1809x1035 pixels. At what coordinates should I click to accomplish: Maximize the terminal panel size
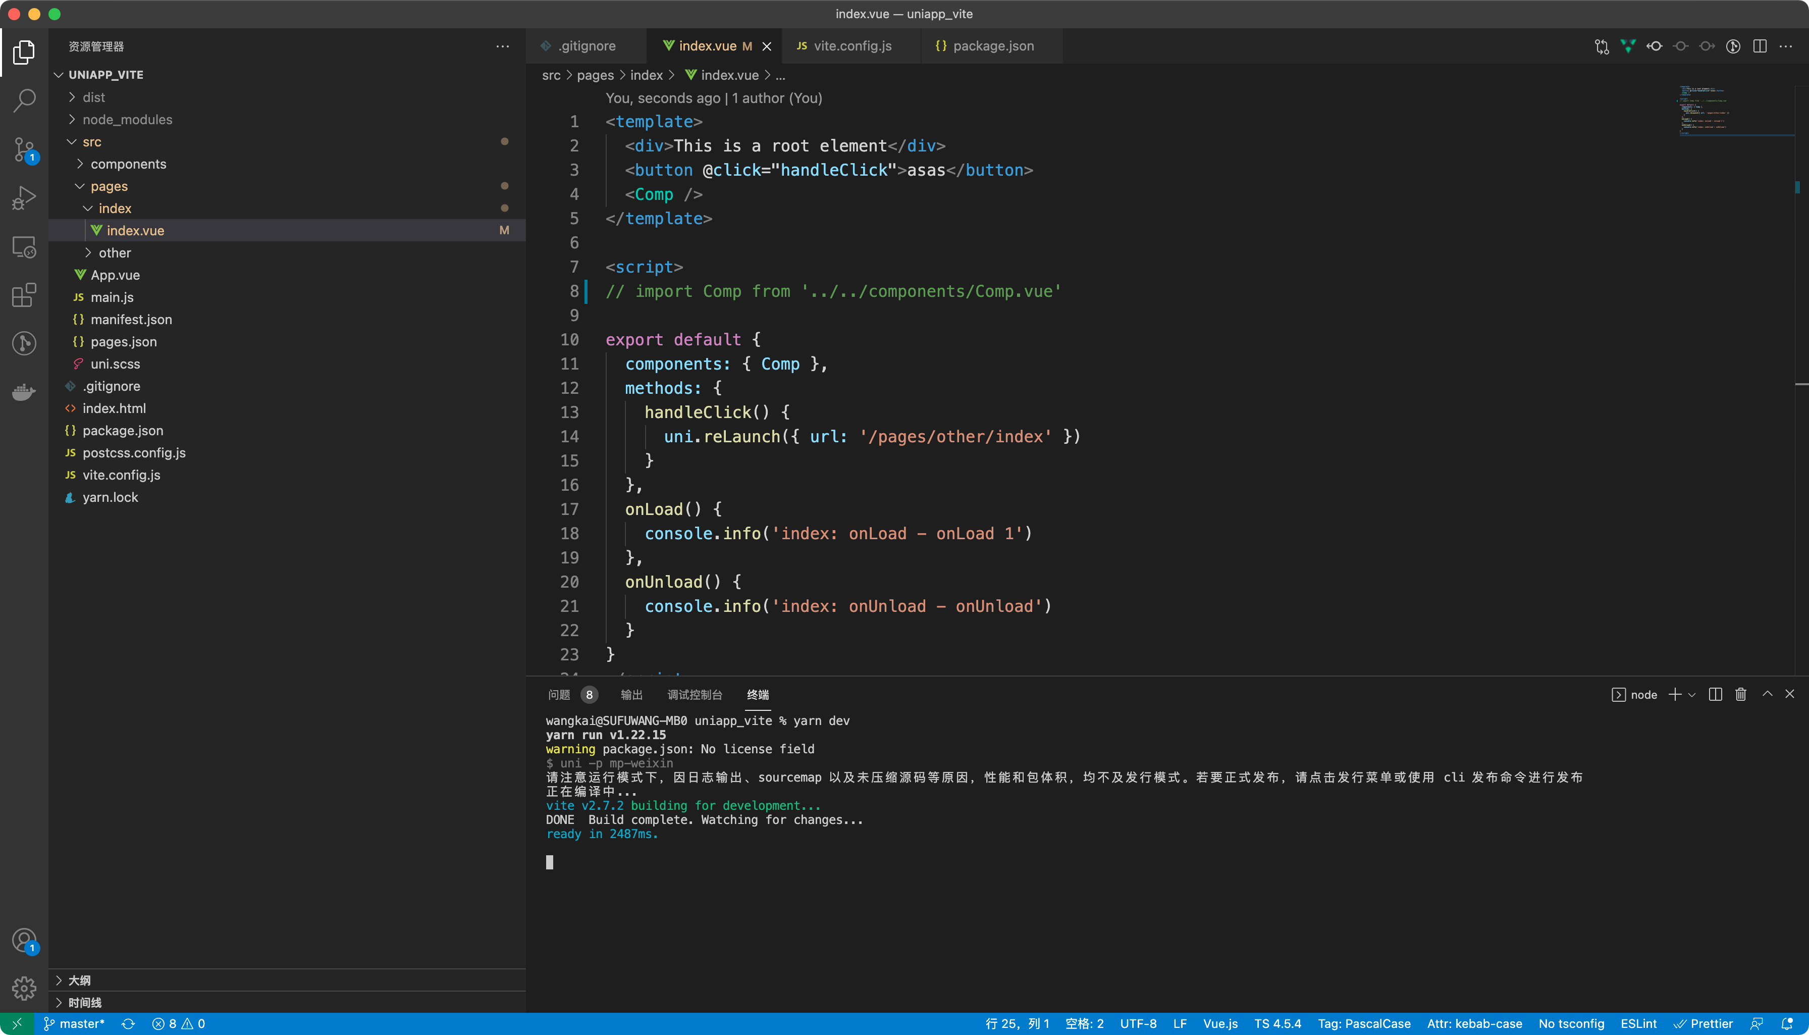click(1767, 694)
